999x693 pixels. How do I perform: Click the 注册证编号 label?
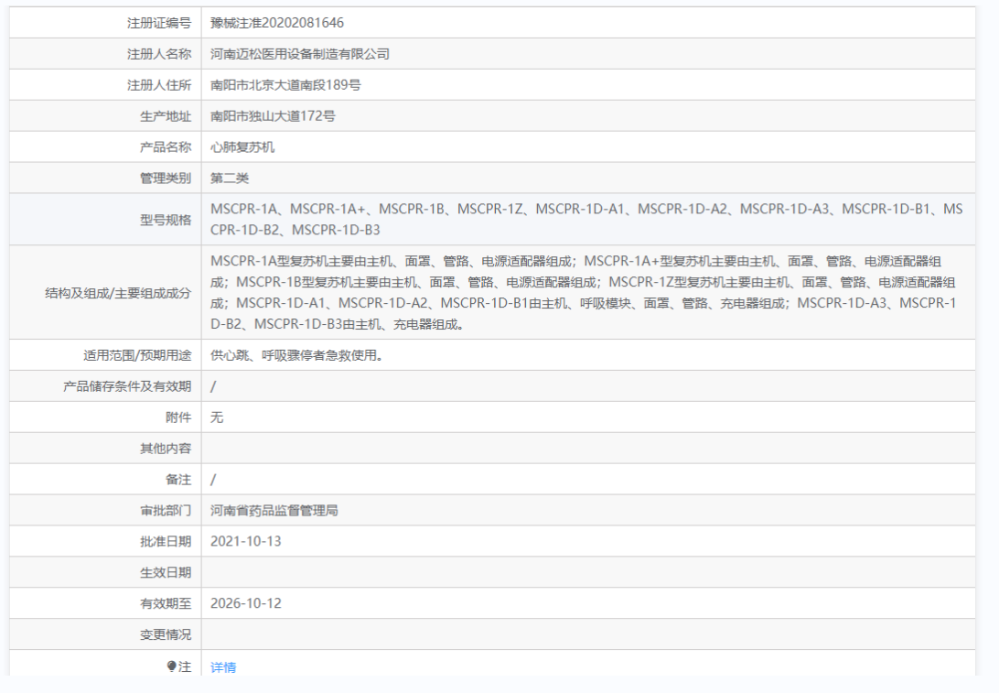click(x=159, y=23)
